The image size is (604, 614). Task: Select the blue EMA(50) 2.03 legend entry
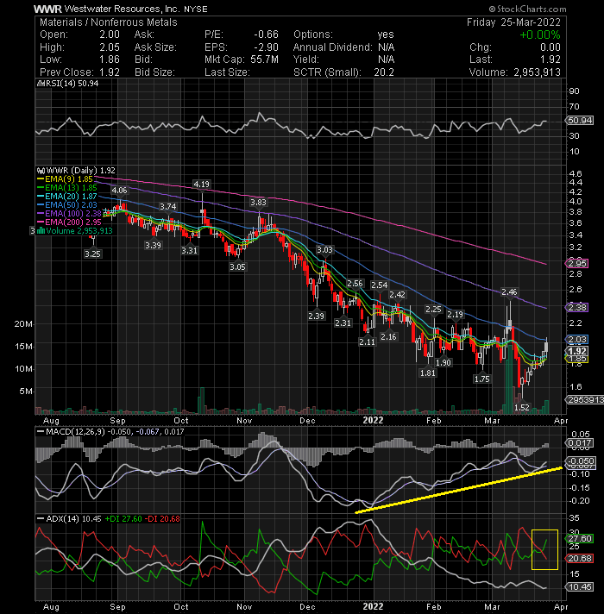pyautogui.click(x=67, y=204)
